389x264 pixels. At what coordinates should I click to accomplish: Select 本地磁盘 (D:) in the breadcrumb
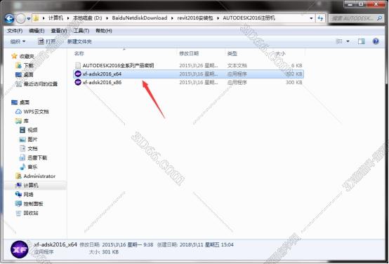point(88,18)
